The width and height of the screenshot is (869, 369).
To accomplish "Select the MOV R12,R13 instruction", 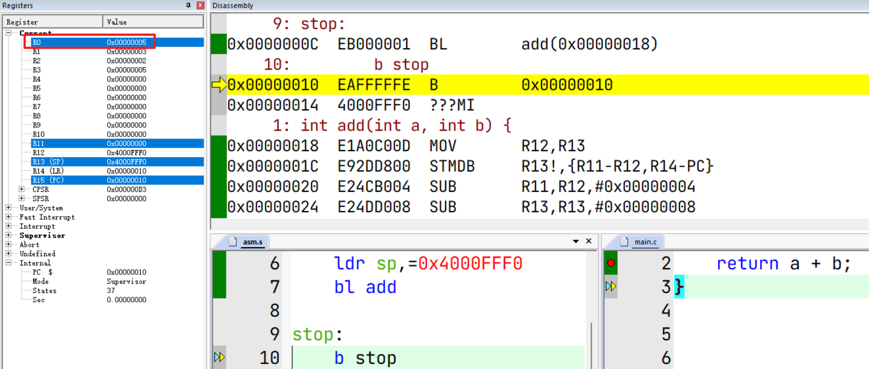I will pos(548,146).
